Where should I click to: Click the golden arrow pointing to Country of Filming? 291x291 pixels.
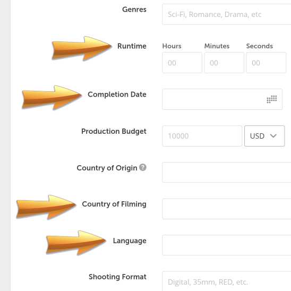46,207
